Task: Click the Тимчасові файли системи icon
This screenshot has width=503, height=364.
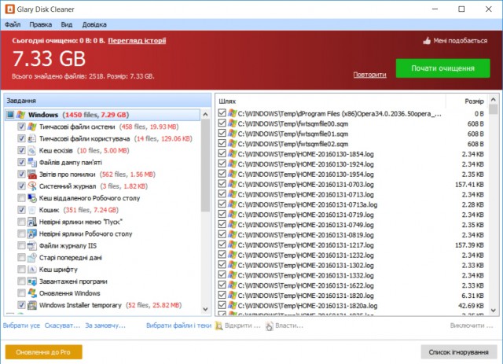Action: pyautogui.click(x=31, y=127)
